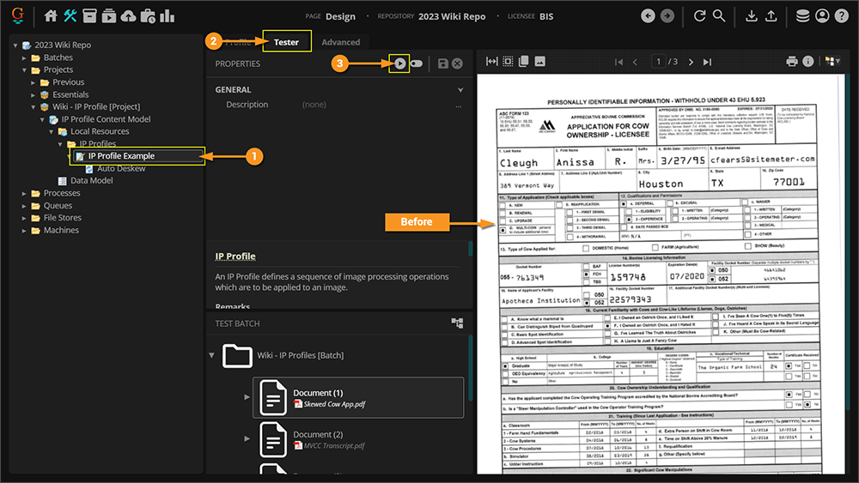
Task: Switch to the Tester tab
Action: coord(286,42)
